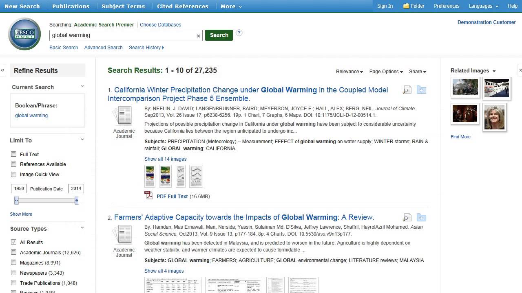The image size is (522, 293).
Task: Open Cited References
Action: [x=183, y=6]
